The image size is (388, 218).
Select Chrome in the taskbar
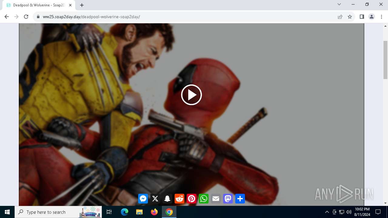tap(169, 212)
